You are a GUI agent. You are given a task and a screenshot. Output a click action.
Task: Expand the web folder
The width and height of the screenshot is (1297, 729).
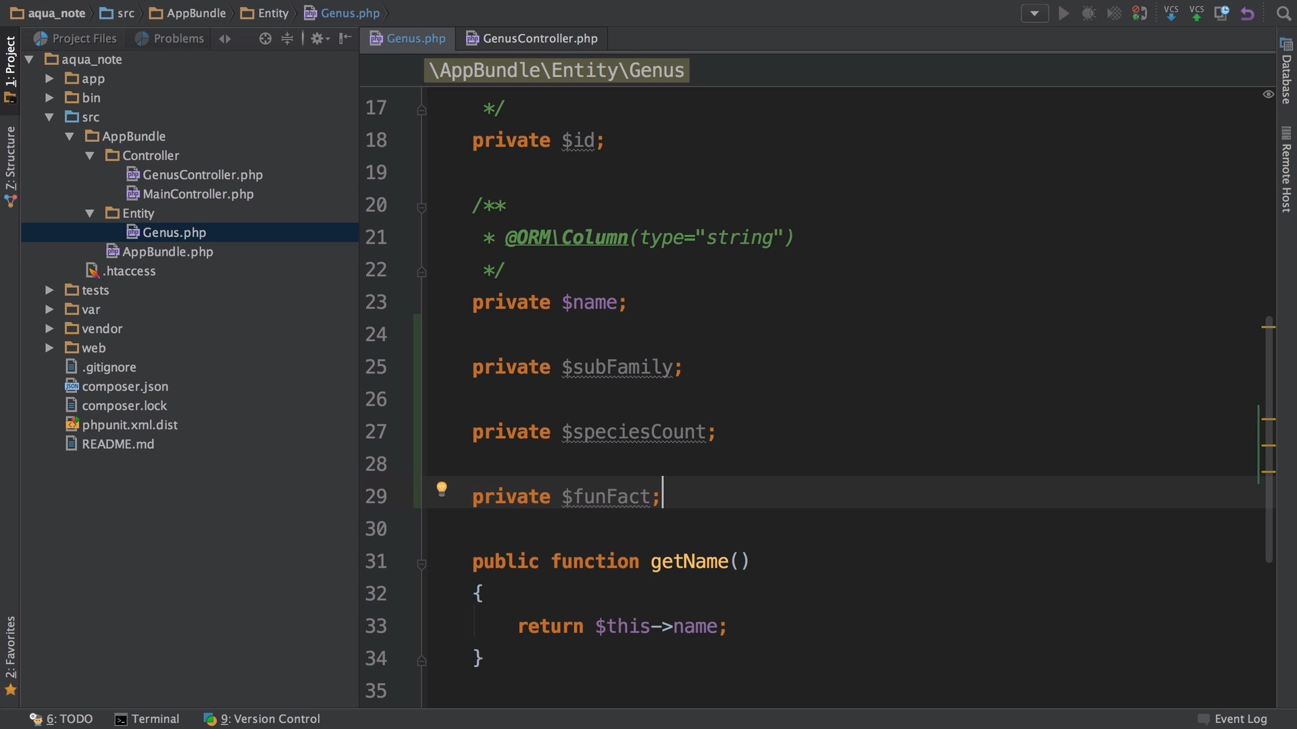49,348
